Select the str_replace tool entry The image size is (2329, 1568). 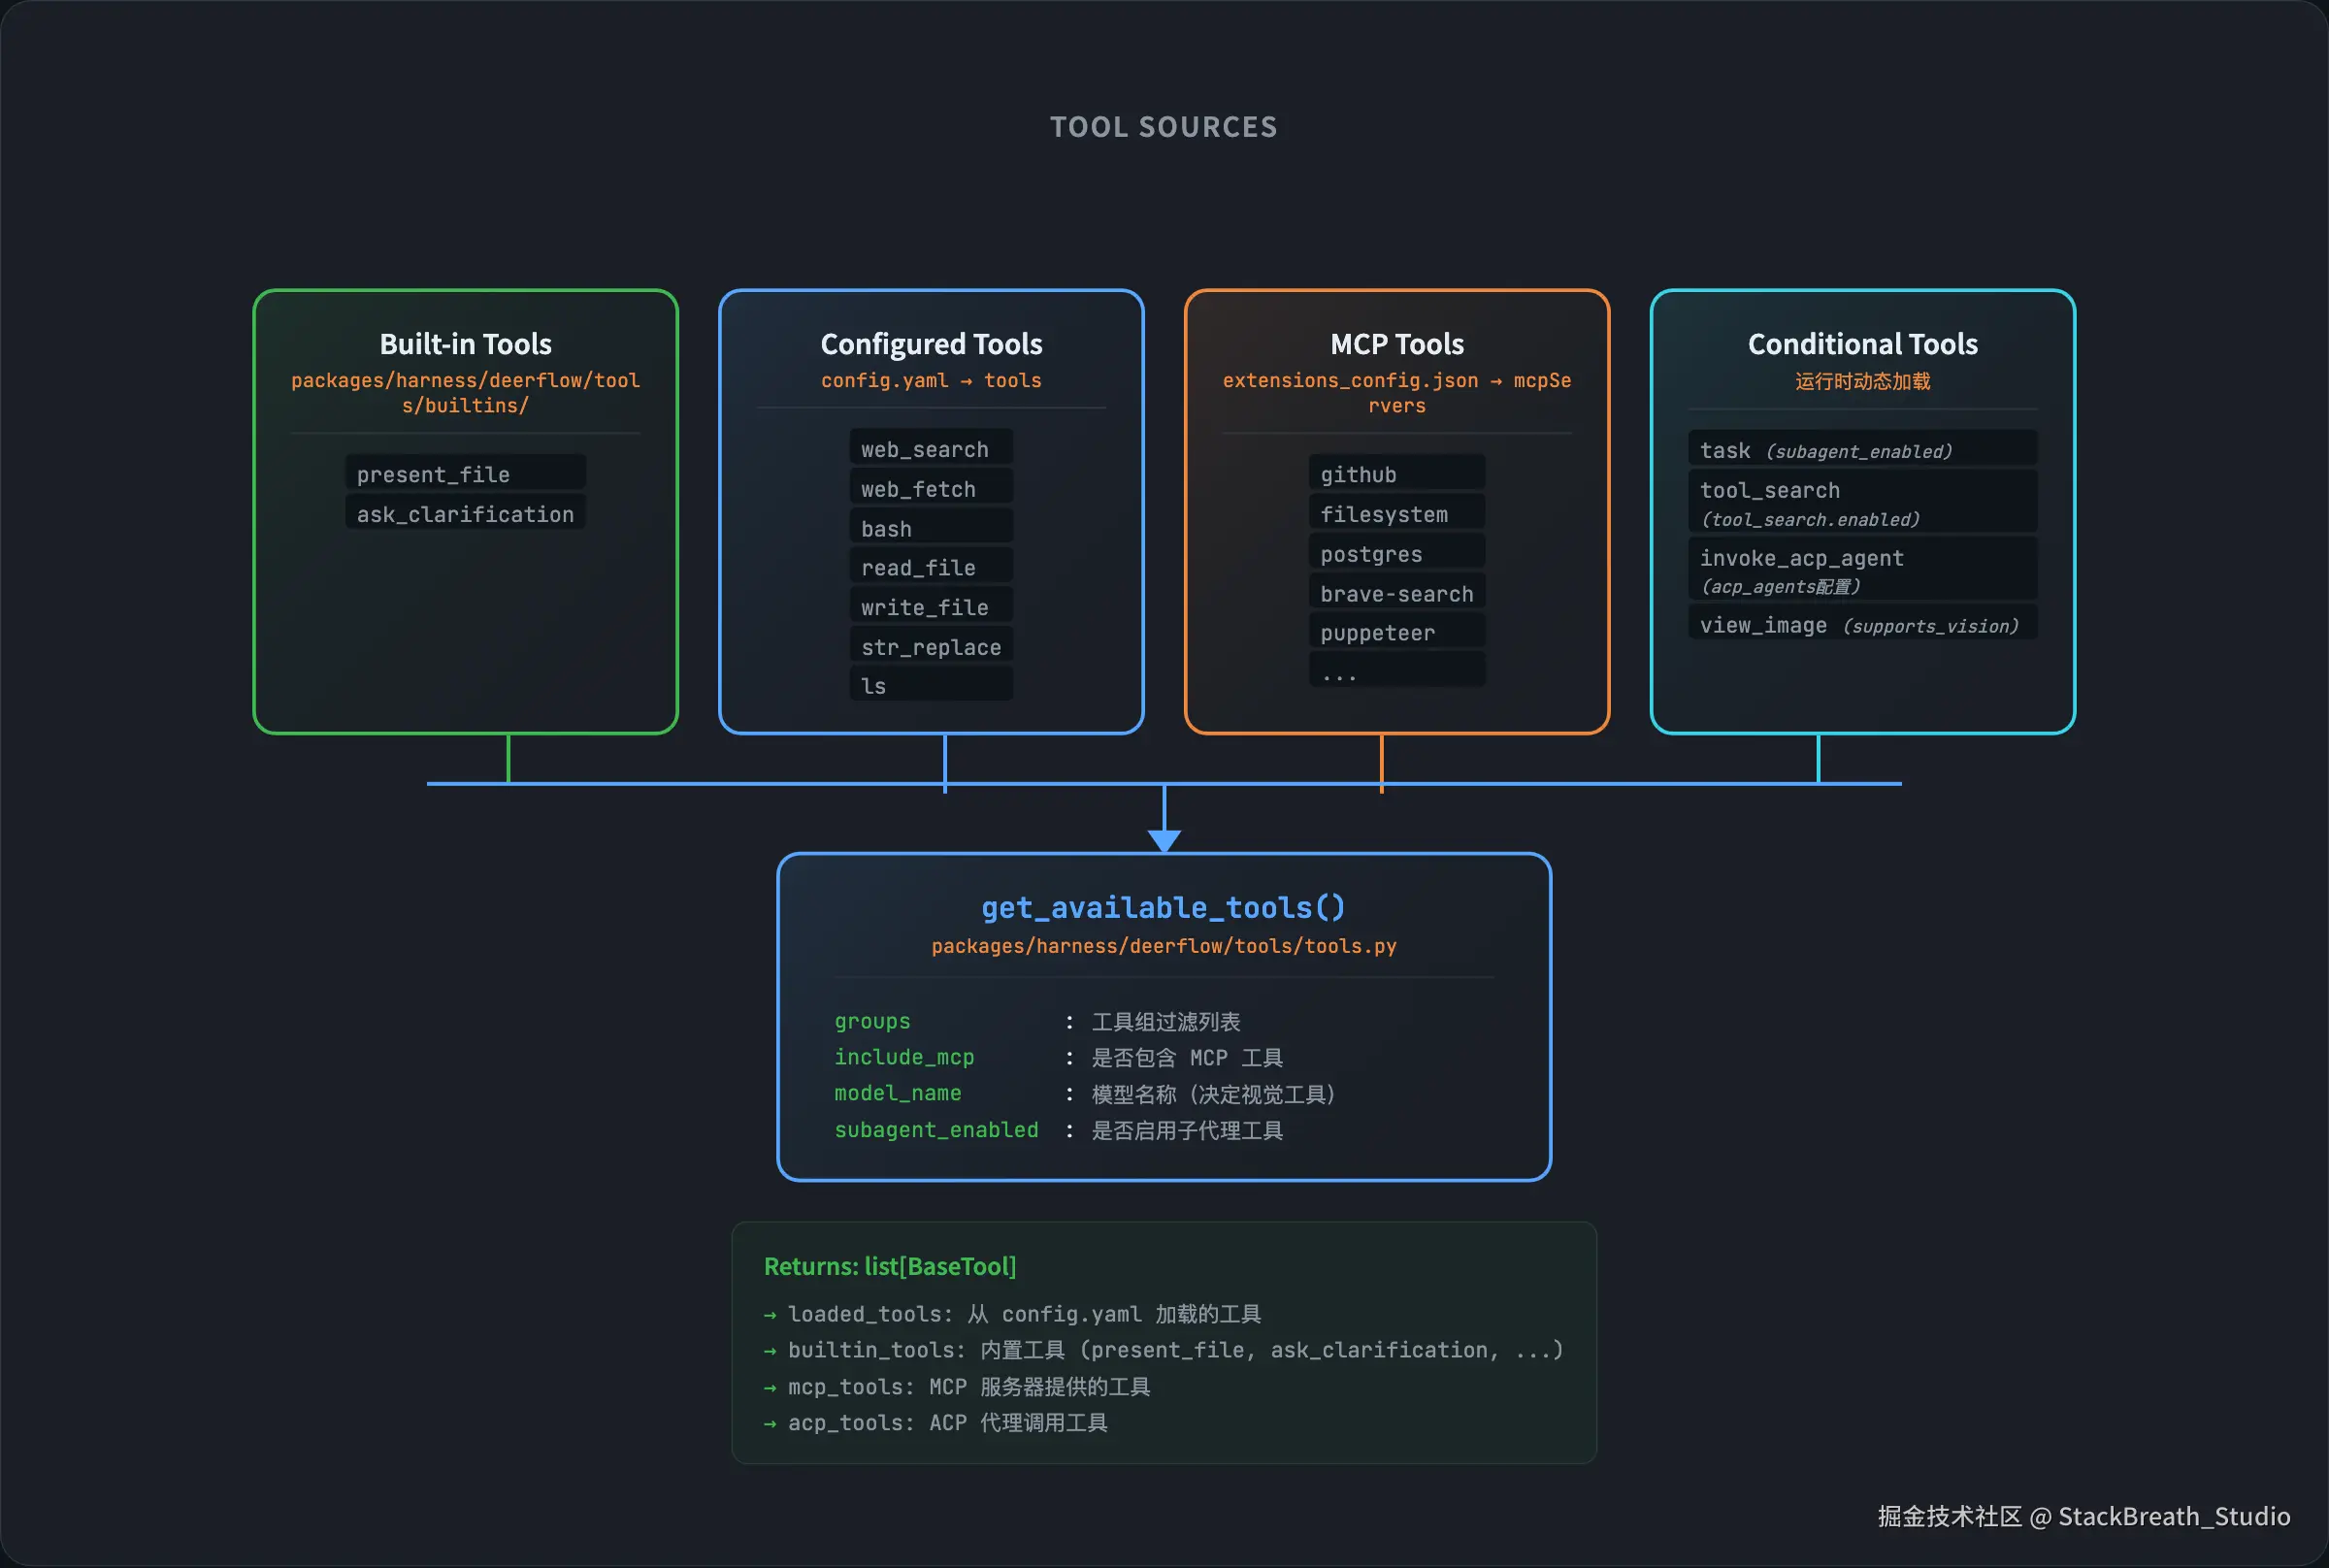[930, 646]
